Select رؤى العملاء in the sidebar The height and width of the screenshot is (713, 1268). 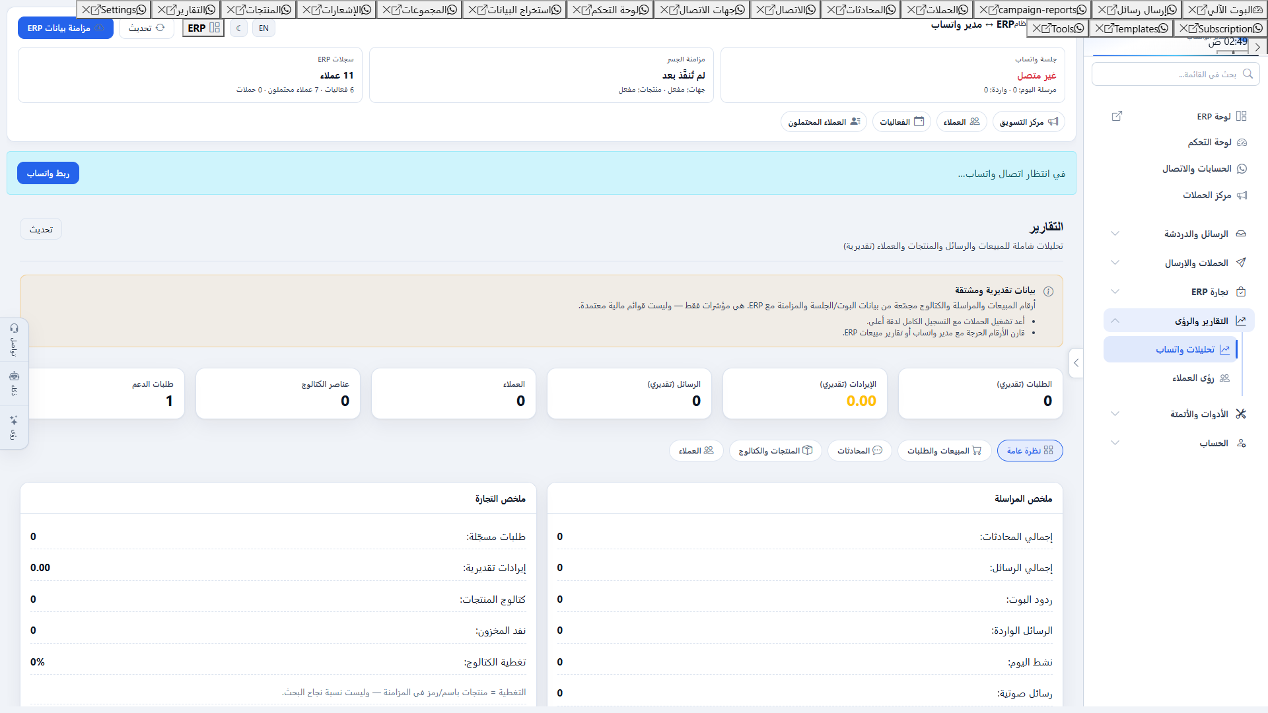[1169, 378]
